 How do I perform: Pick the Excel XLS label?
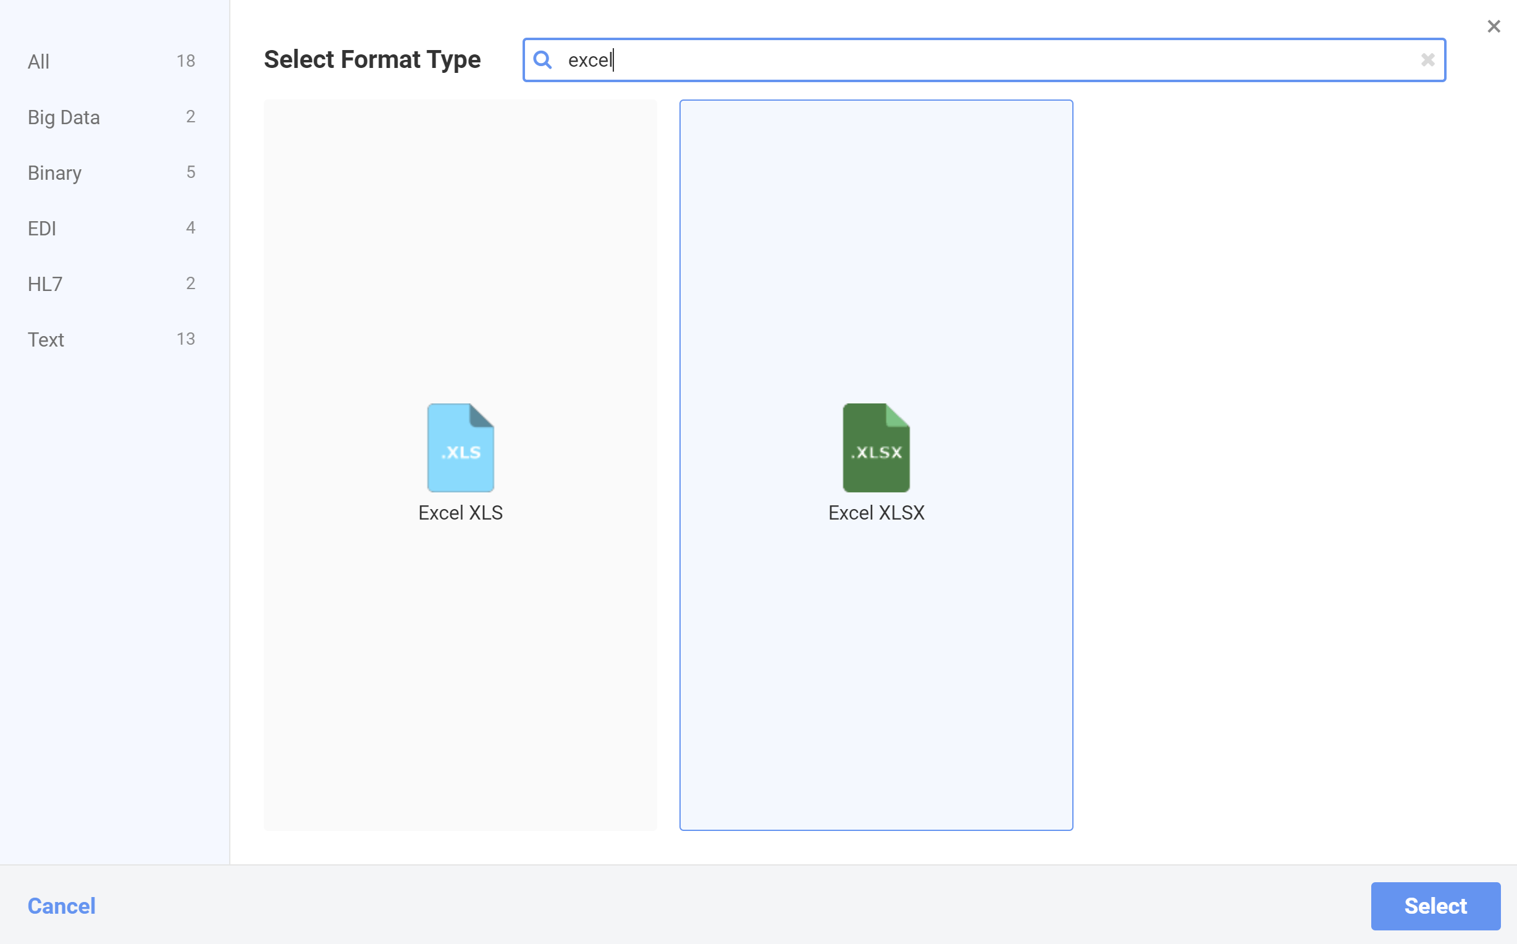[461, 513]
